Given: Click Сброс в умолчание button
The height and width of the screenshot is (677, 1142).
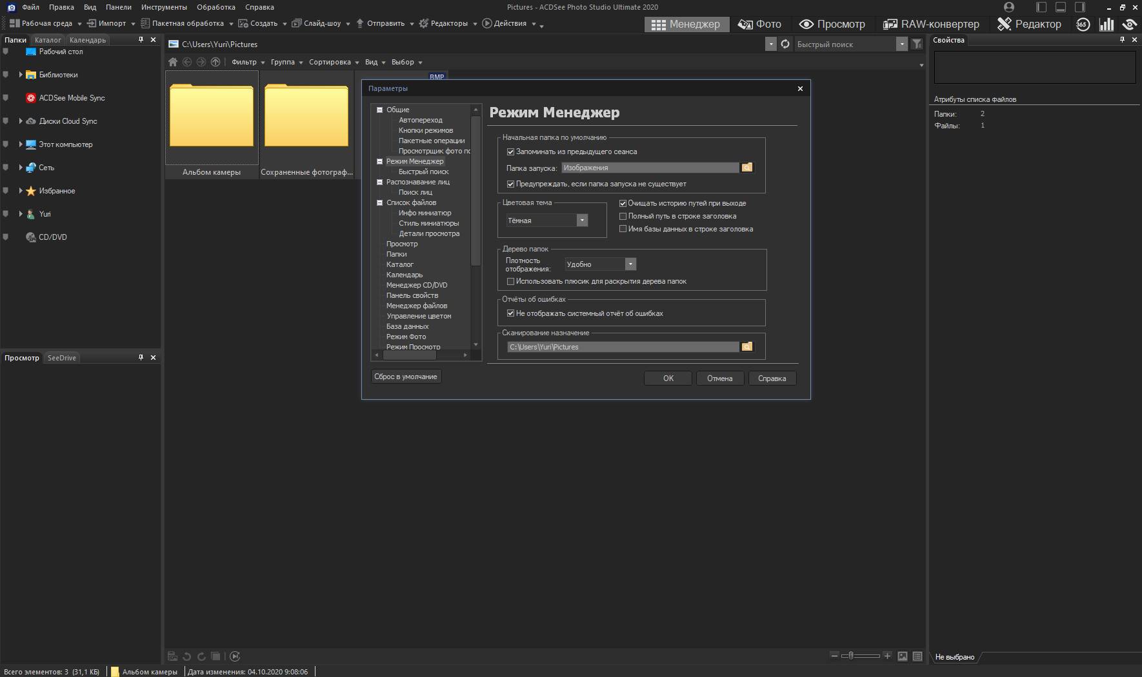Looking at the screenshot, I should [406, 377].
